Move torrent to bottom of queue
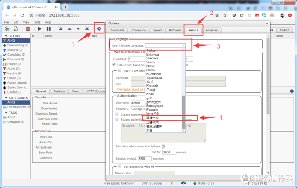 click(x=87, y=28)
